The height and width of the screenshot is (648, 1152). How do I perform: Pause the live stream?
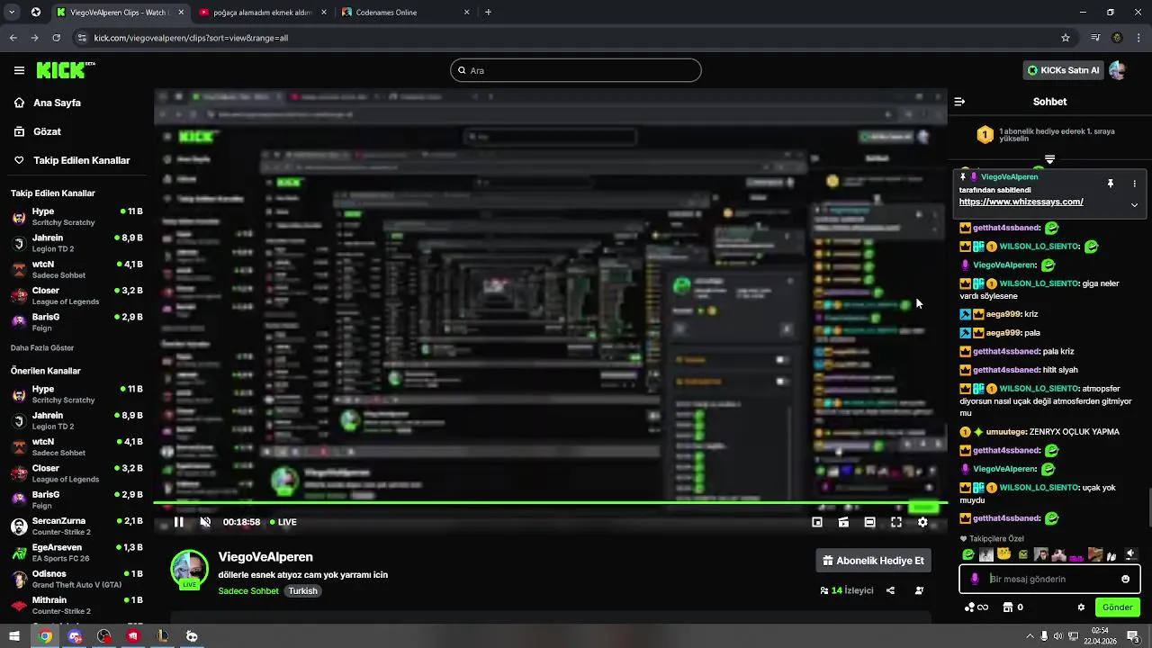[x=179, y=522]
